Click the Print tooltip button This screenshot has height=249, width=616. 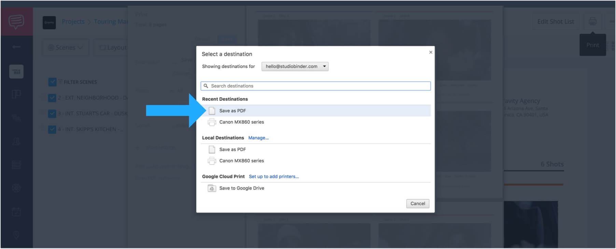point(593,45)
